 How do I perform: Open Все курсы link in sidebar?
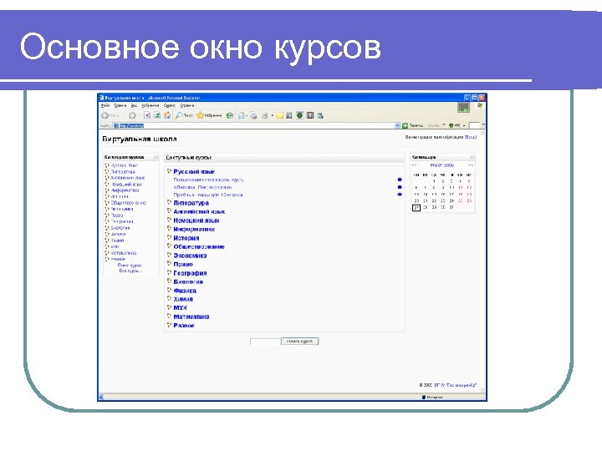(x=130, y=271)
